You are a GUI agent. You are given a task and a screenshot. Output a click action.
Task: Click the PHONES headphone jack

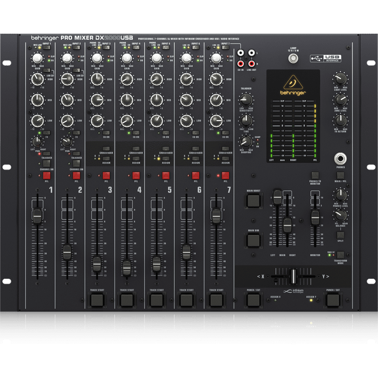[x=340, y=159]
